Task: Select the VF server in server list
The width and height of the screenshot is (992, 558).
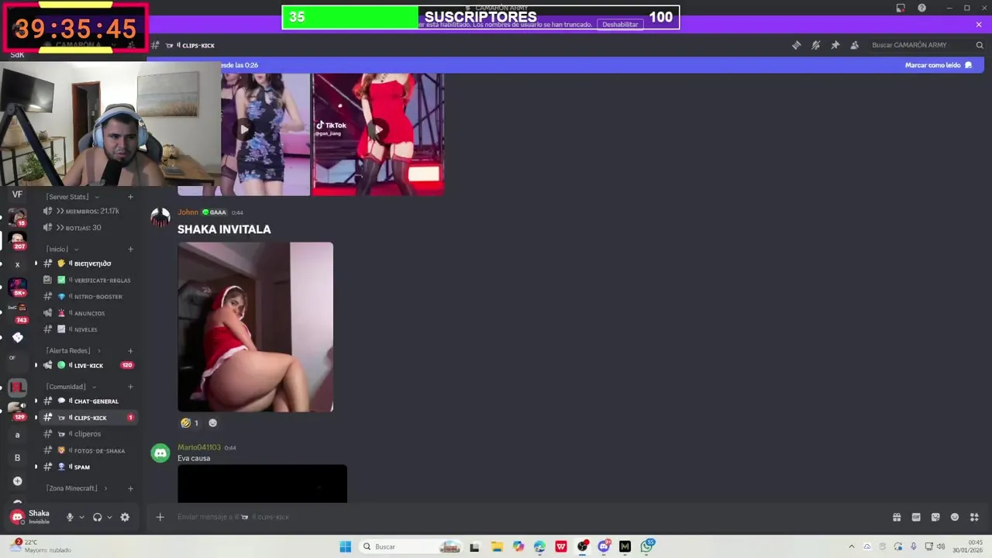Action: coord(17,195)
